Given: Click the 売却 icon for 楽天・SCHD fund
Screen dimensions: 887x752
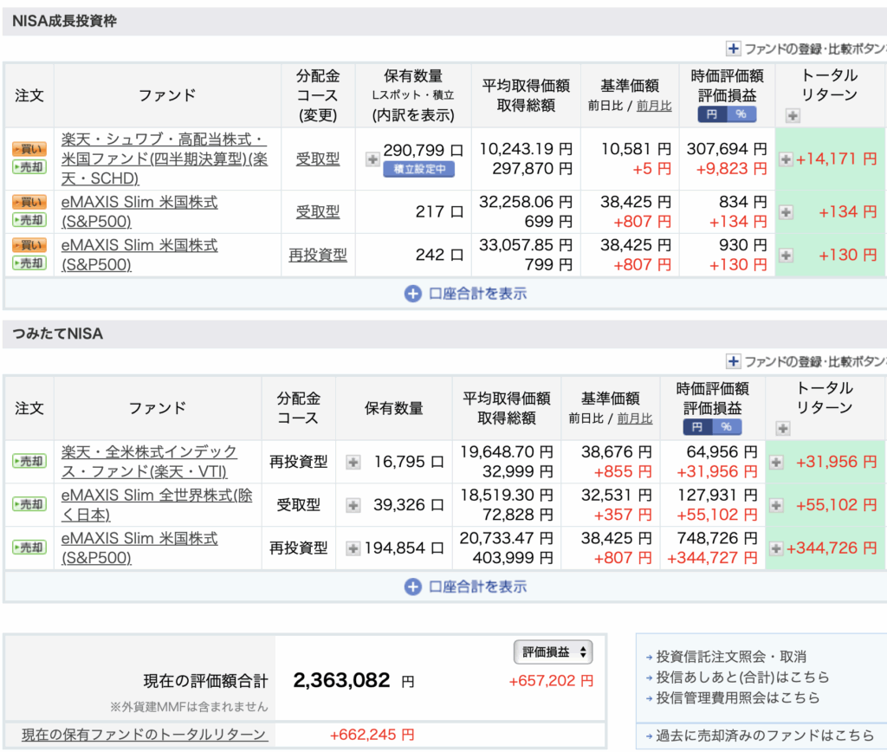Looking at the screenshot, I should point(29,165).
